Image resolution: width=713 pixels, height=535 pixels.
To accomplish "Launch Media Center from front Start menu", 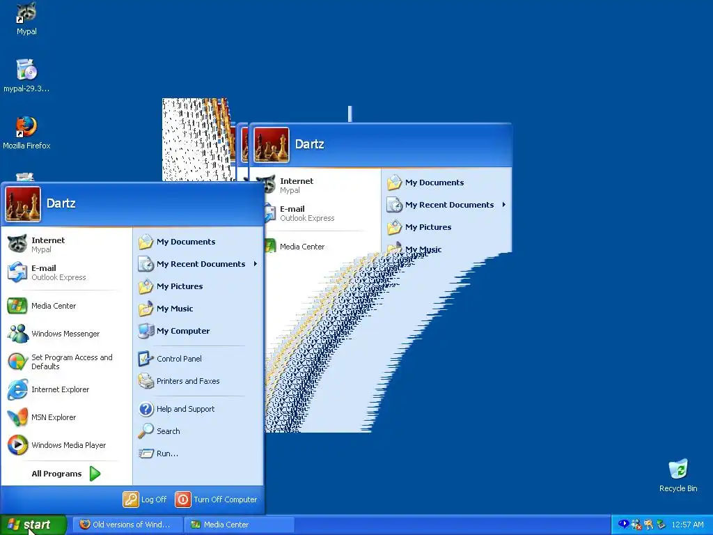I will click(x=66, y=306).
